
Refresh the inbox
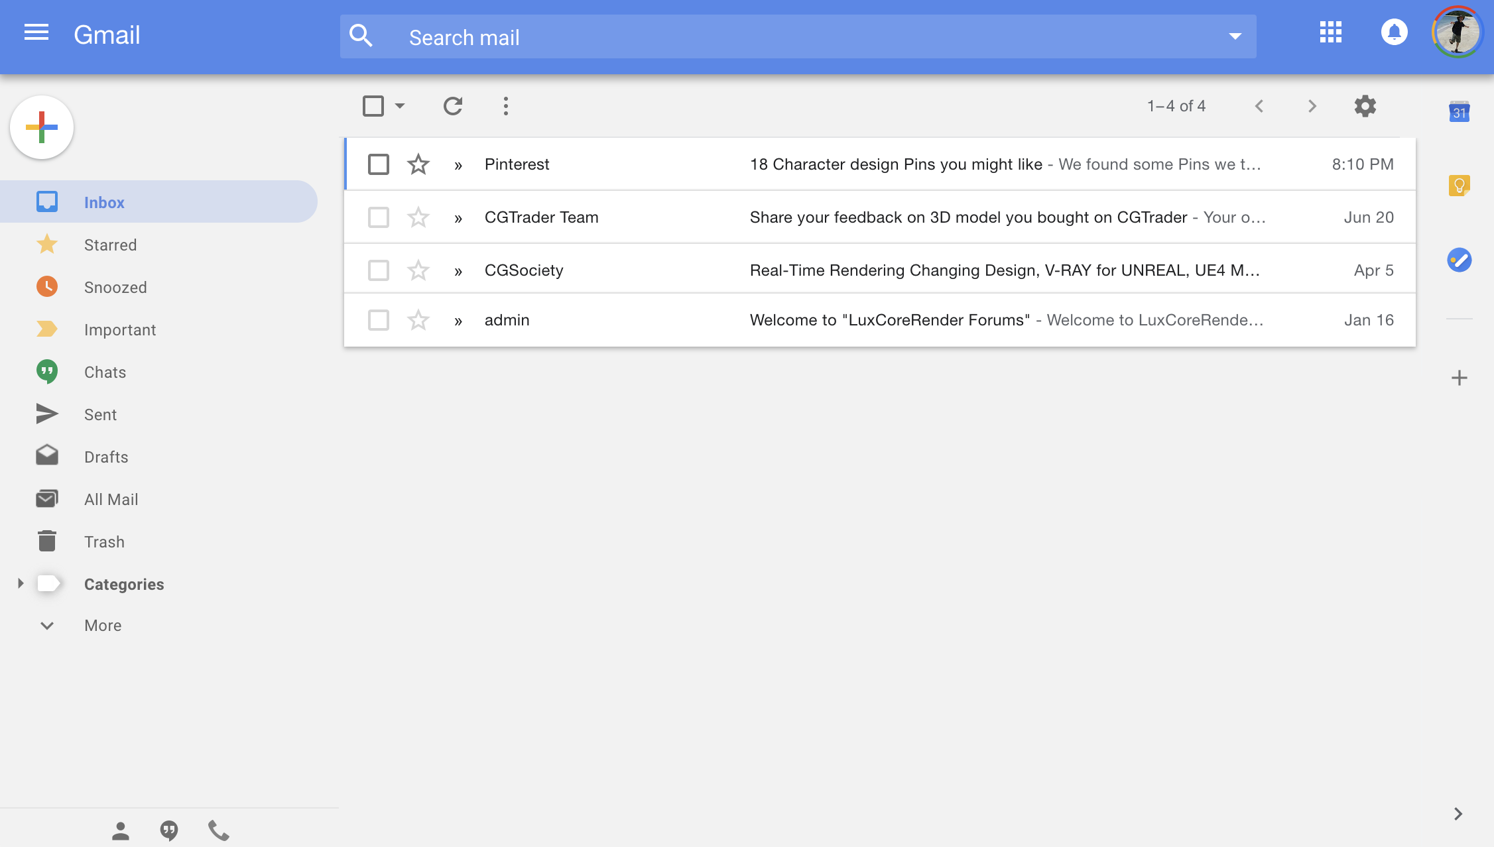(453, 105)
